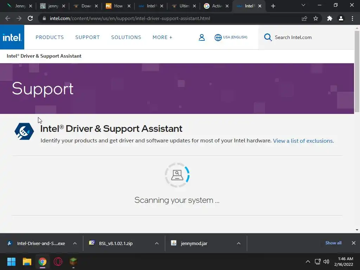This screenshot has width=360, height=270.
Task: Click the Search Intel.com input field
Action: click(x=306, y=37)
